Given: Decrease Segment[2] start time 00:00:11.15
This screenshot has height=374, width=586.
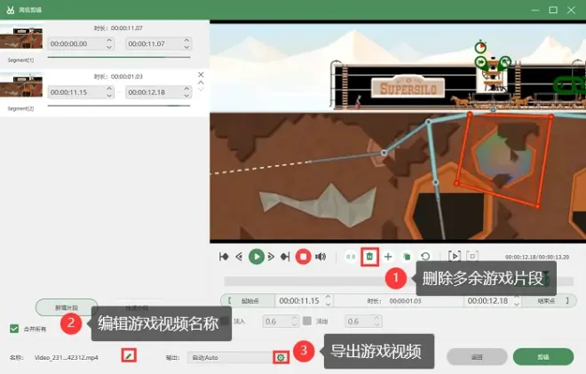Looking at the screenshot, I should coord(109,96).
